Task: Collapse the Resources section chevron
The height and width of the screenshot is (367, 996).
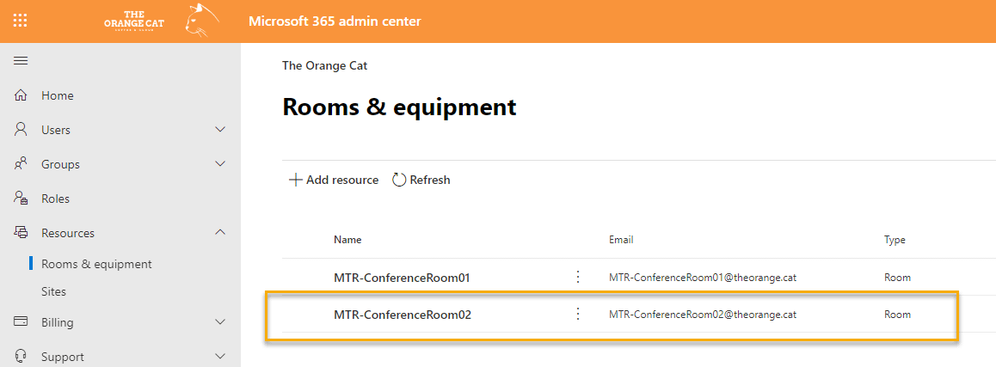Action: [220, 232]
